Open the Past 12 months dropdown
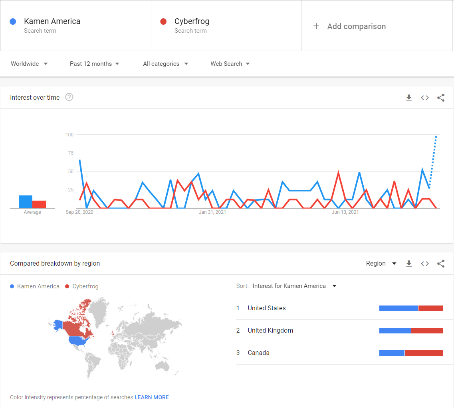 coord(94,64)
